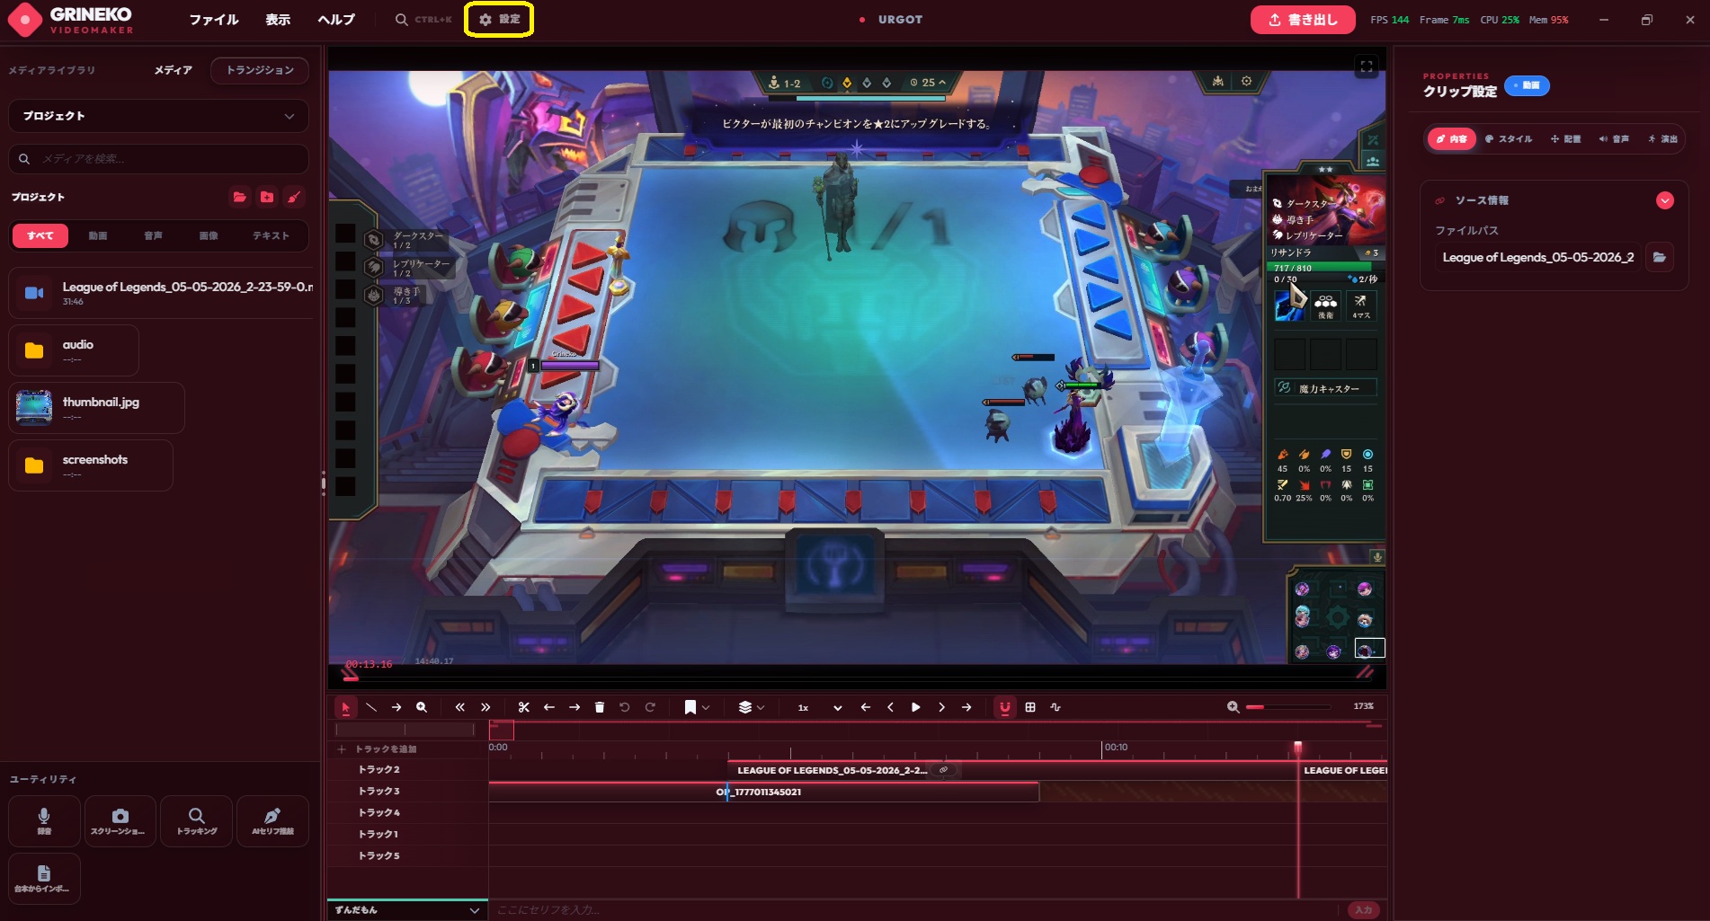Redo the last undone action

[x=650, y=708]
